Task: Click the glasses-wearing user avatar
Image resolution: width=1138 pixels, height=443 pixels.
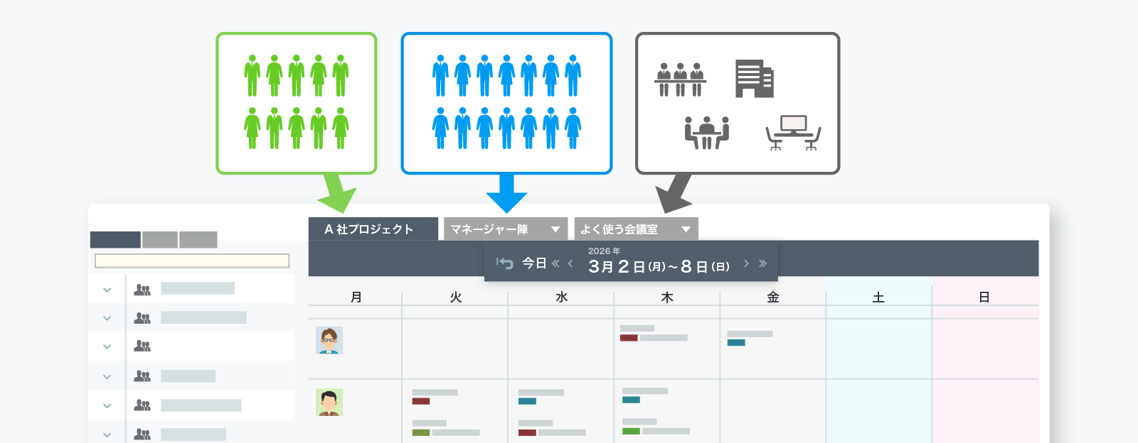Action: coord(329,340)
